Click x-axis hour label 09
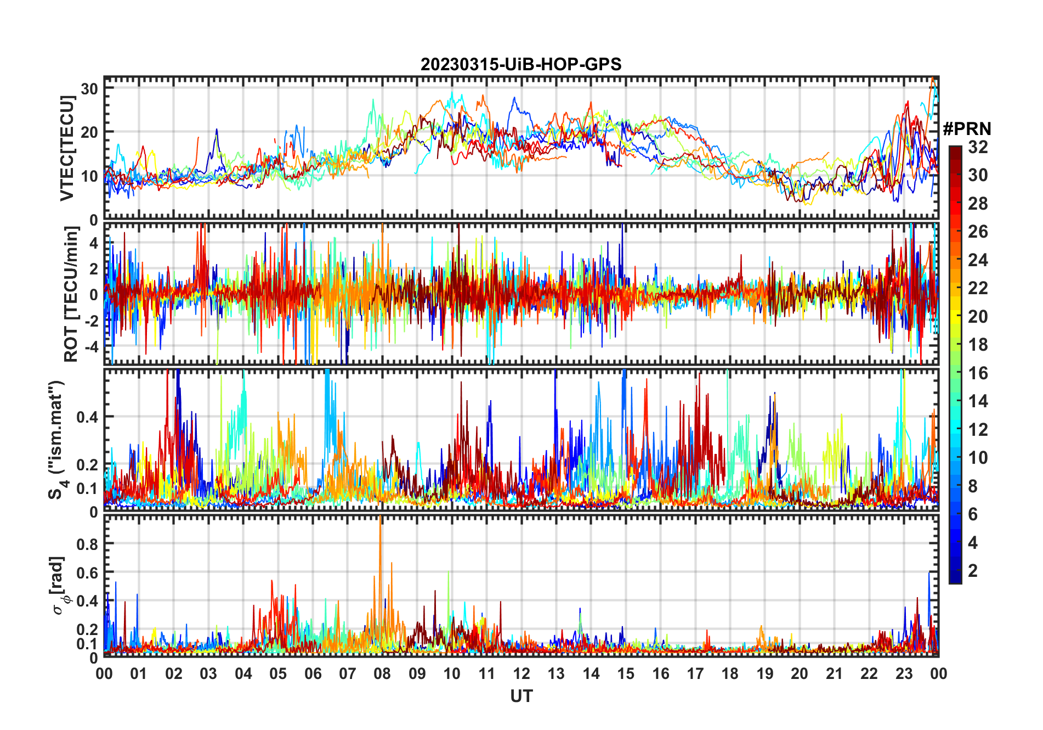 [x=417, y=673]
